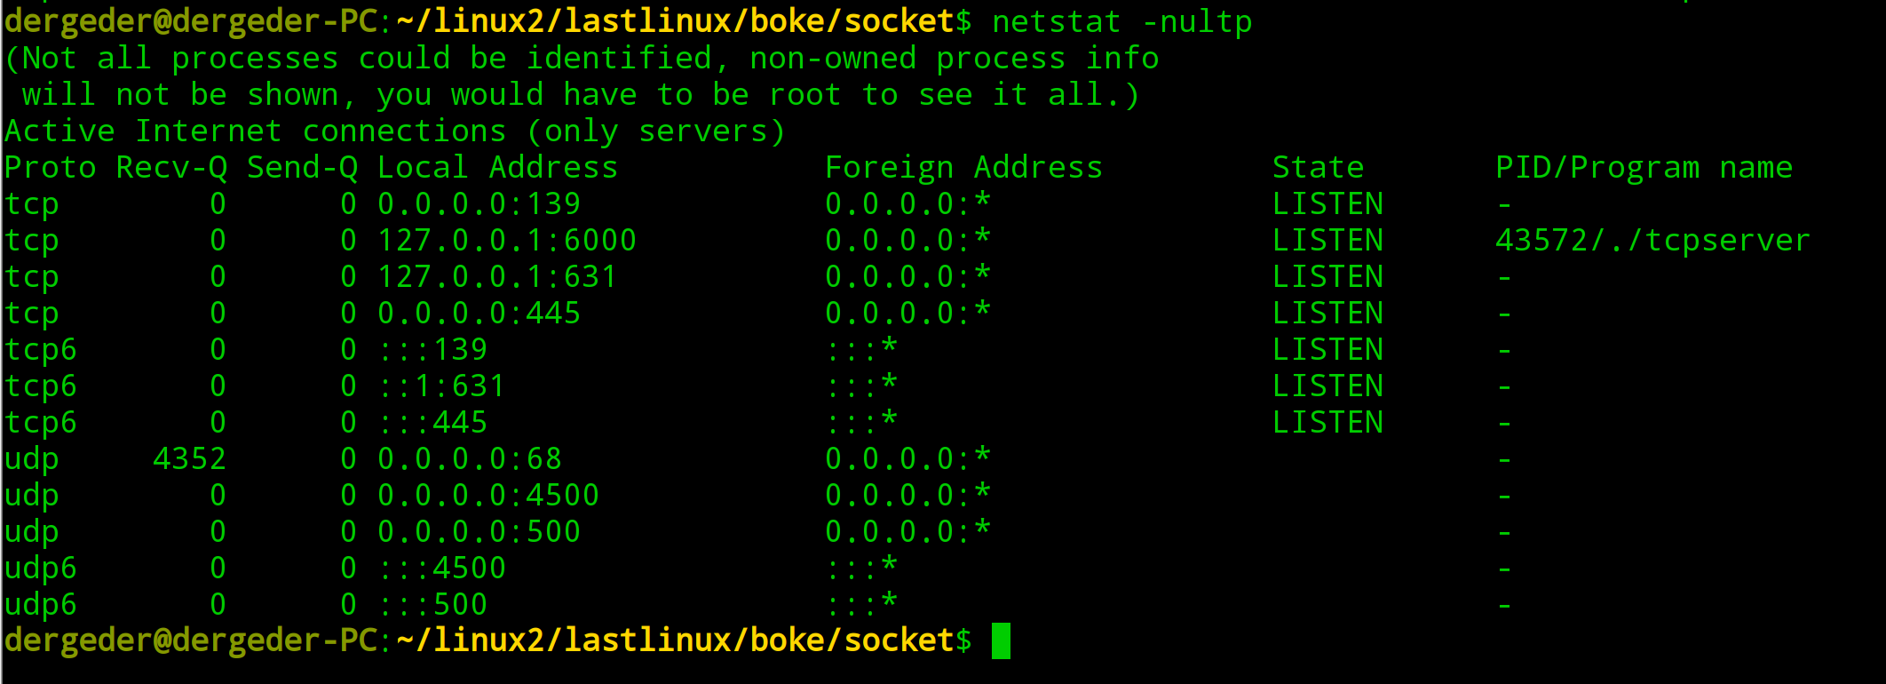Click the 'Recv-Q' column header
Screen dimensions: 1886x684
(171, 168)
